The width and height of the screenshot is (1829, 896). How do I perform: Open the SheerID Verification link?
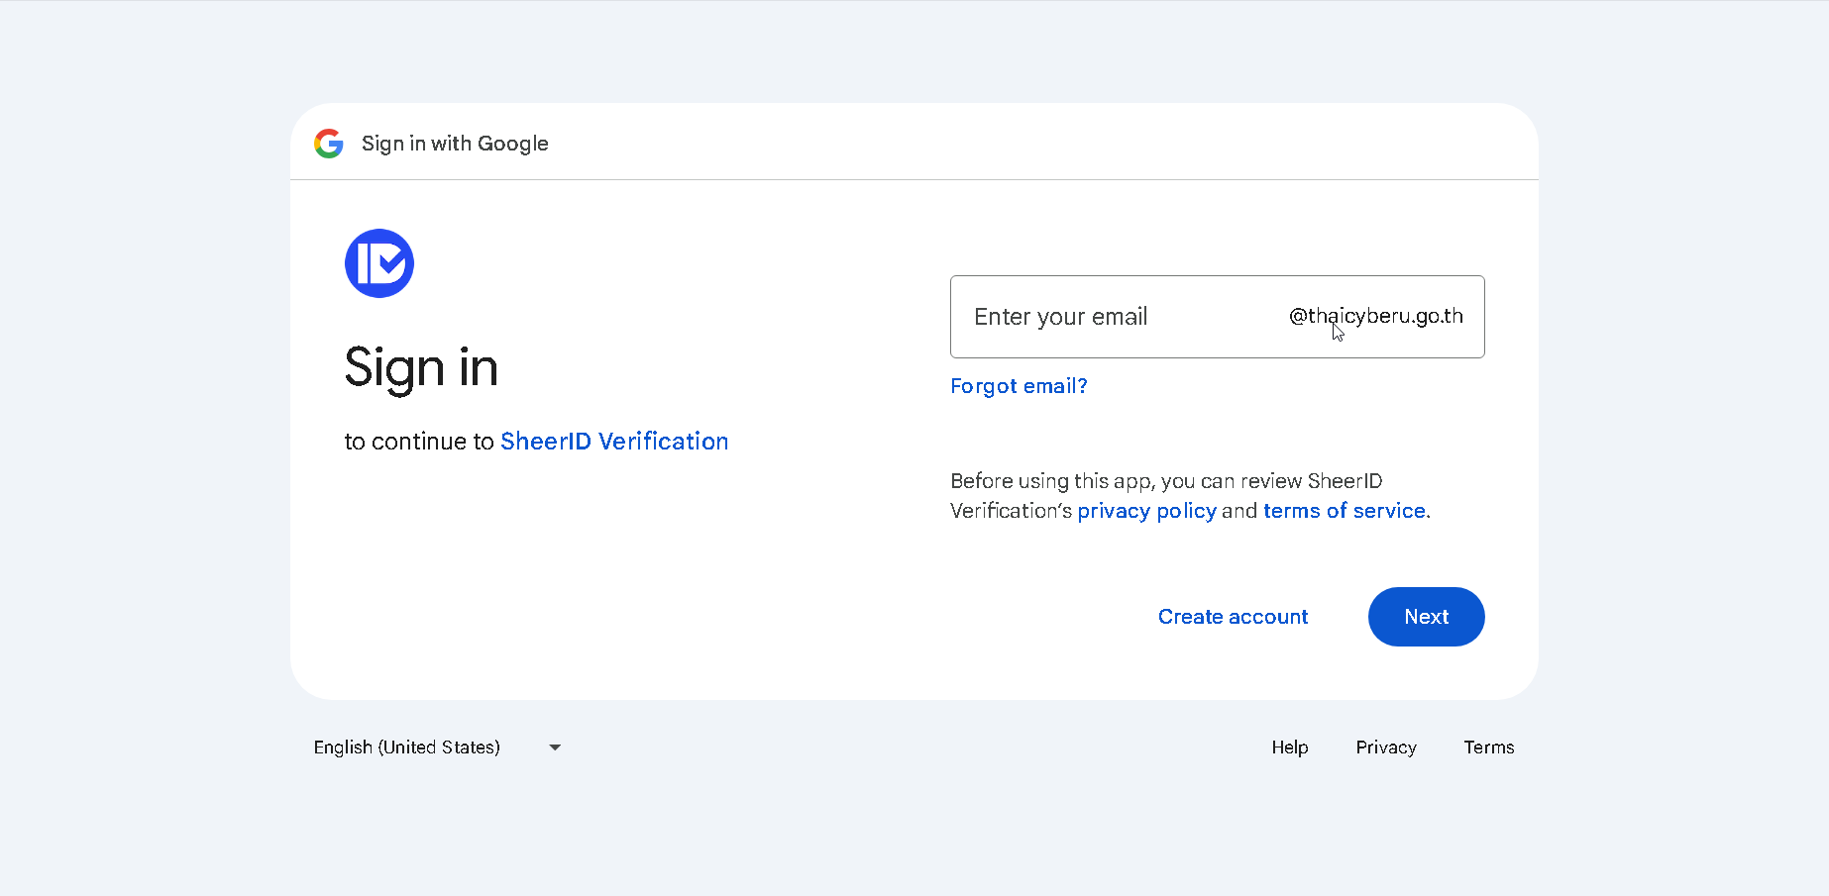pos(614,442)
